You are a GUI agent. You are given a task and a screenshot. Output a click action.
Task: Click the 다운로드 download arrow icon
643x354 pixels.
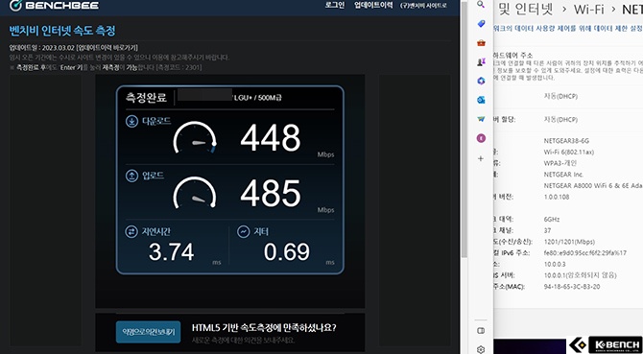131,121
